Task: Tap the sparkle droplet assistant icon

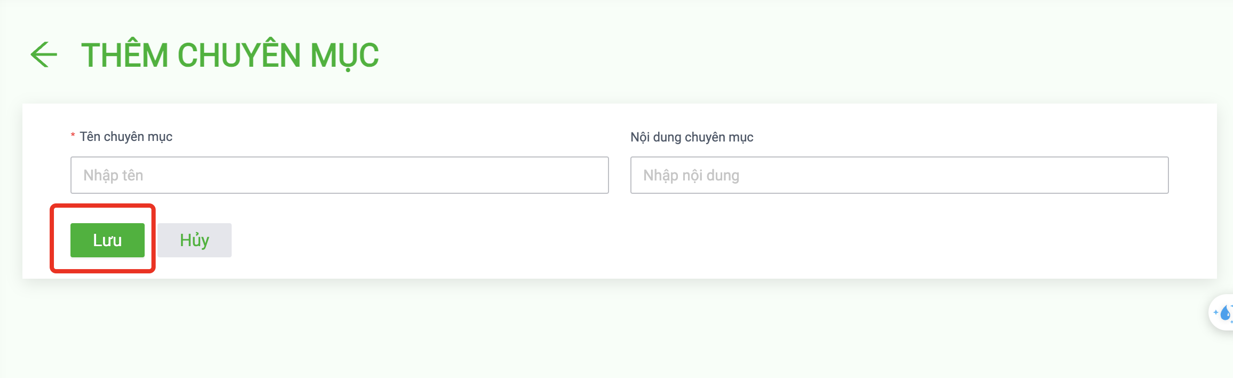Action: [x=1222, y=312]
